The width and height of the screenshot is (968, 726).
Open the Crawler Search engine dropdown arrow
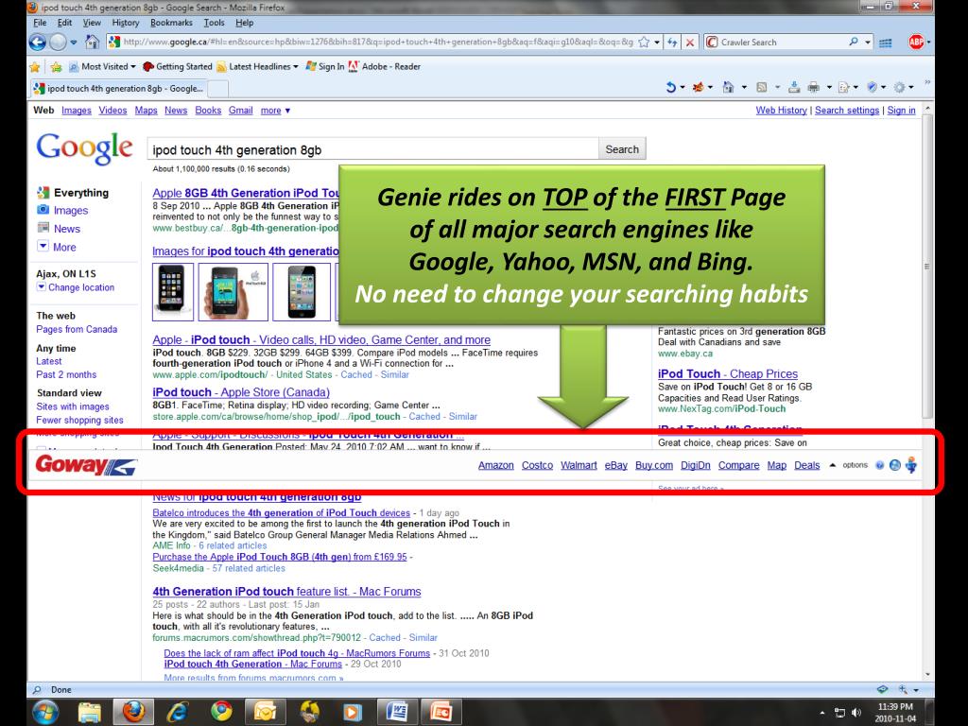(868, 42)
